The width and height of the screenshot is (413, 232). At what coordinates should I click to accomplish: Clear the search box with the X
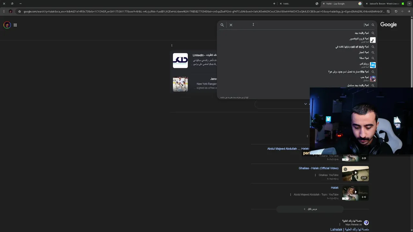[x=231, y=25]
